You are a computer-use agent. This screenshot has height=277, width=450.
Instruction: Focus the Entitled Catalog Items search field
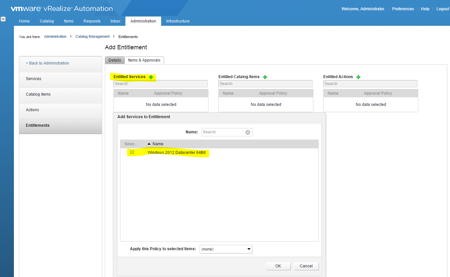265,84
